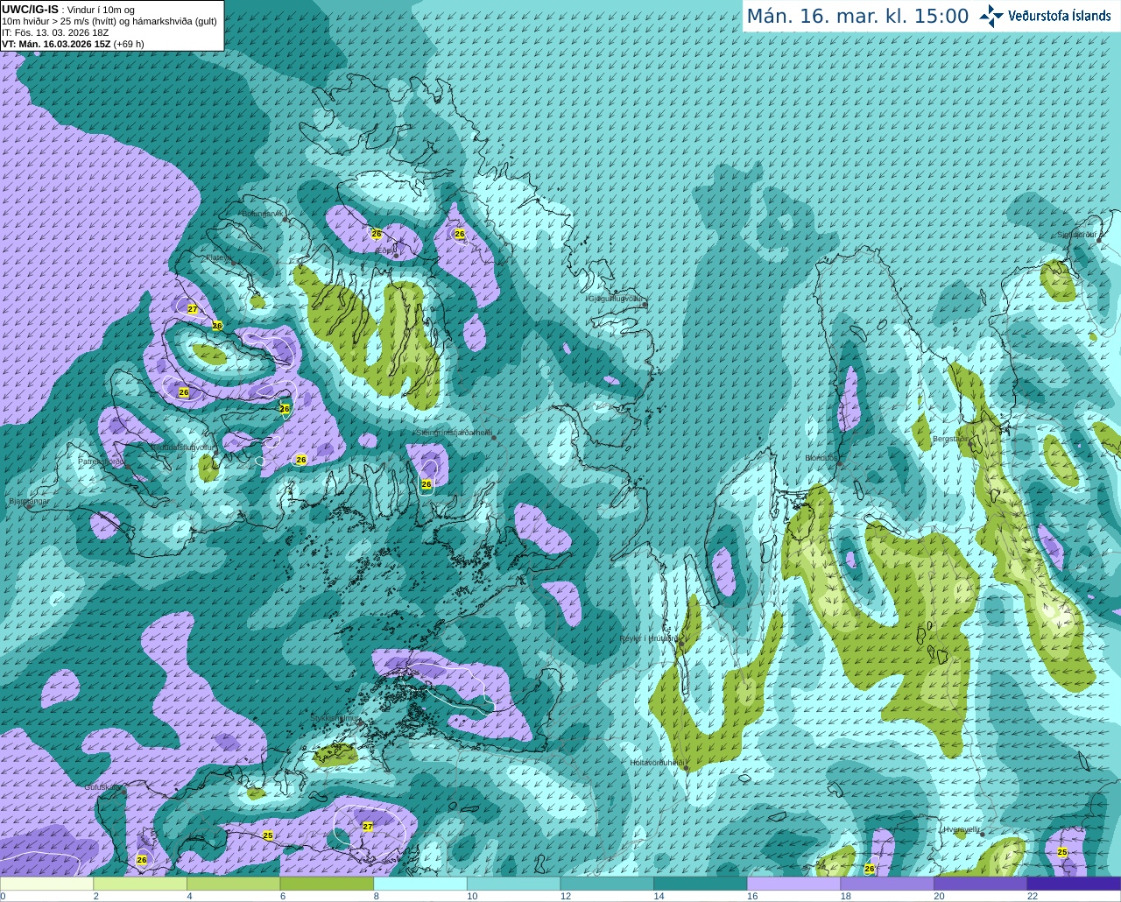Click the Bíldudalsflugvöllur station label
This screenshot has width=1121, height=902.
pyautogui.click(x=182, y=447)
